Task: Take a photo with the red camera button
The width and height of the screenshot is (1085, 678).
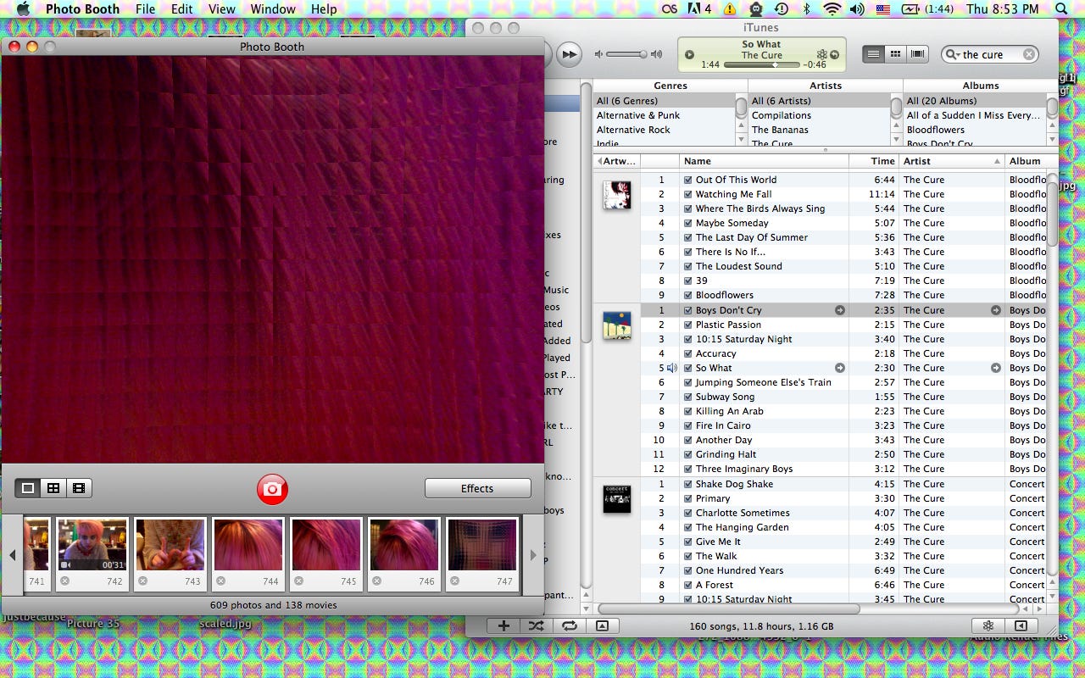Action: (x=272, y=489)
